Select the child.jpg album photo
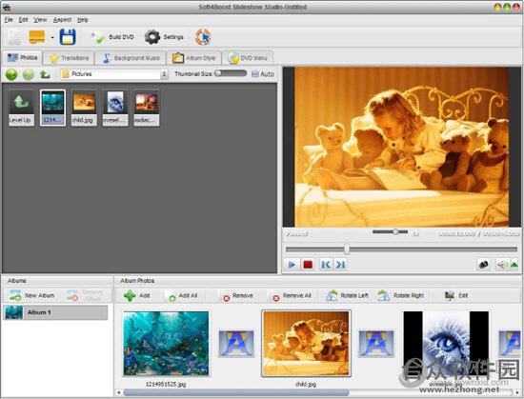Image resolution: width=524 pixels, height=399 pixels. coord(306,344)
